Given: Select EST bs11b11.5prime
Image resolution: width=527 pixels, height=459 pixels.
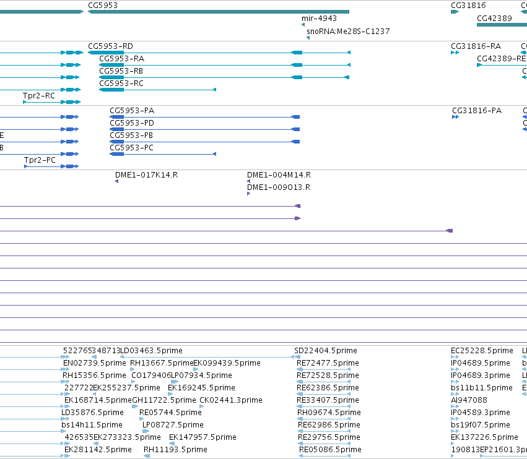Looking at the screenshot, I should 482,388.
